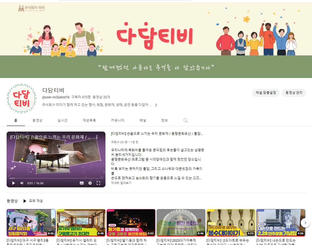Click the 채널 맞춤설정 button
312x245 pixels.
[266, 93]
